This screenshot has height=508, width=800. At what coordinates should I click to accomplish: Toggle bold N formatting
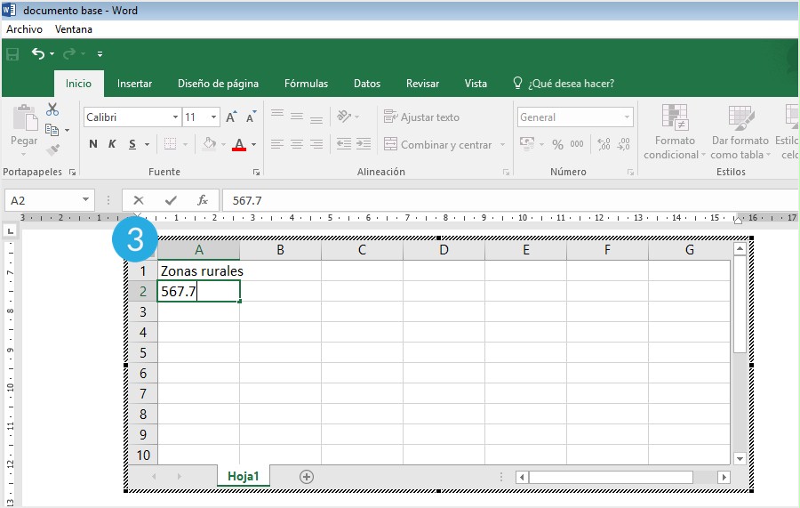(92, 144)
